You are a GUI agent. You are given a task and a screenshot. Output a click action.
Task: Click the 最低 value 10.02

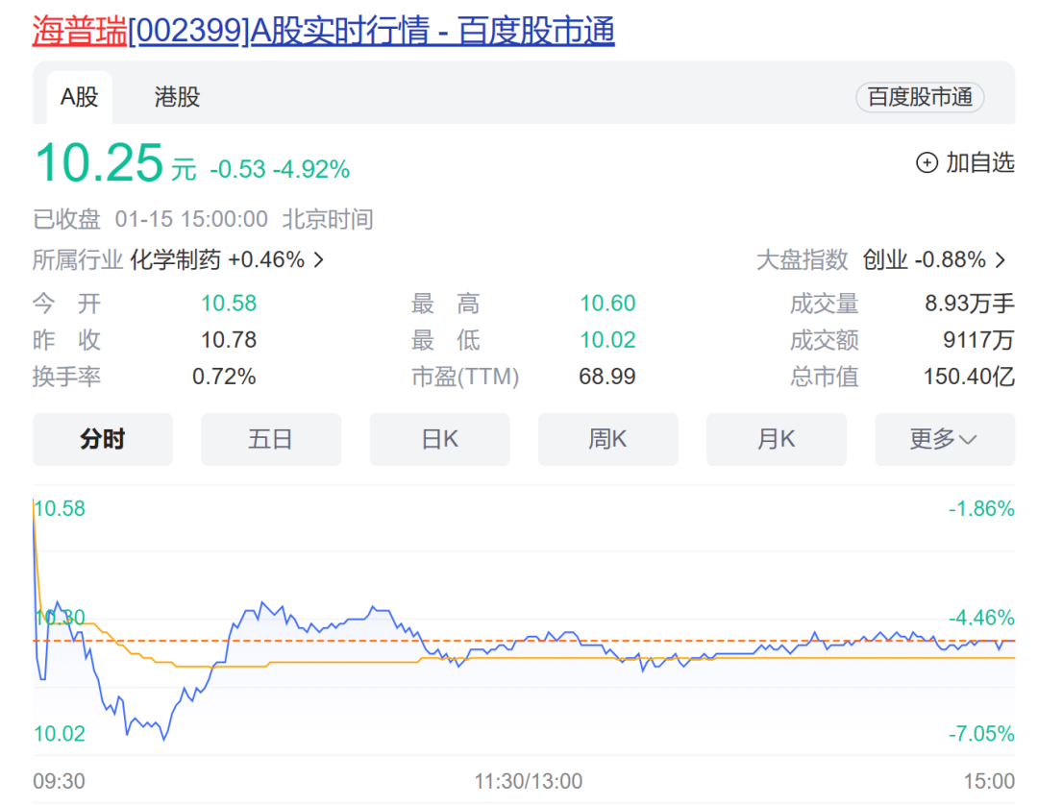click(607, 340)
